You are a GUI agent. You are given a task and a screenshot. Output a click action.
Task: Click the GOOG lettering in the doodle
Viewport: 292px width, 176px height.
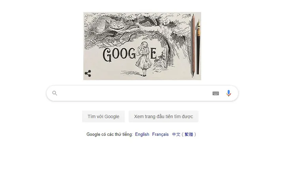tap(119, 54)
